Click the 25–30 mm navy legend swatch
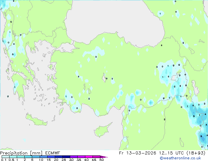Viewport: 208px width, 161px height. pos(66,157)
